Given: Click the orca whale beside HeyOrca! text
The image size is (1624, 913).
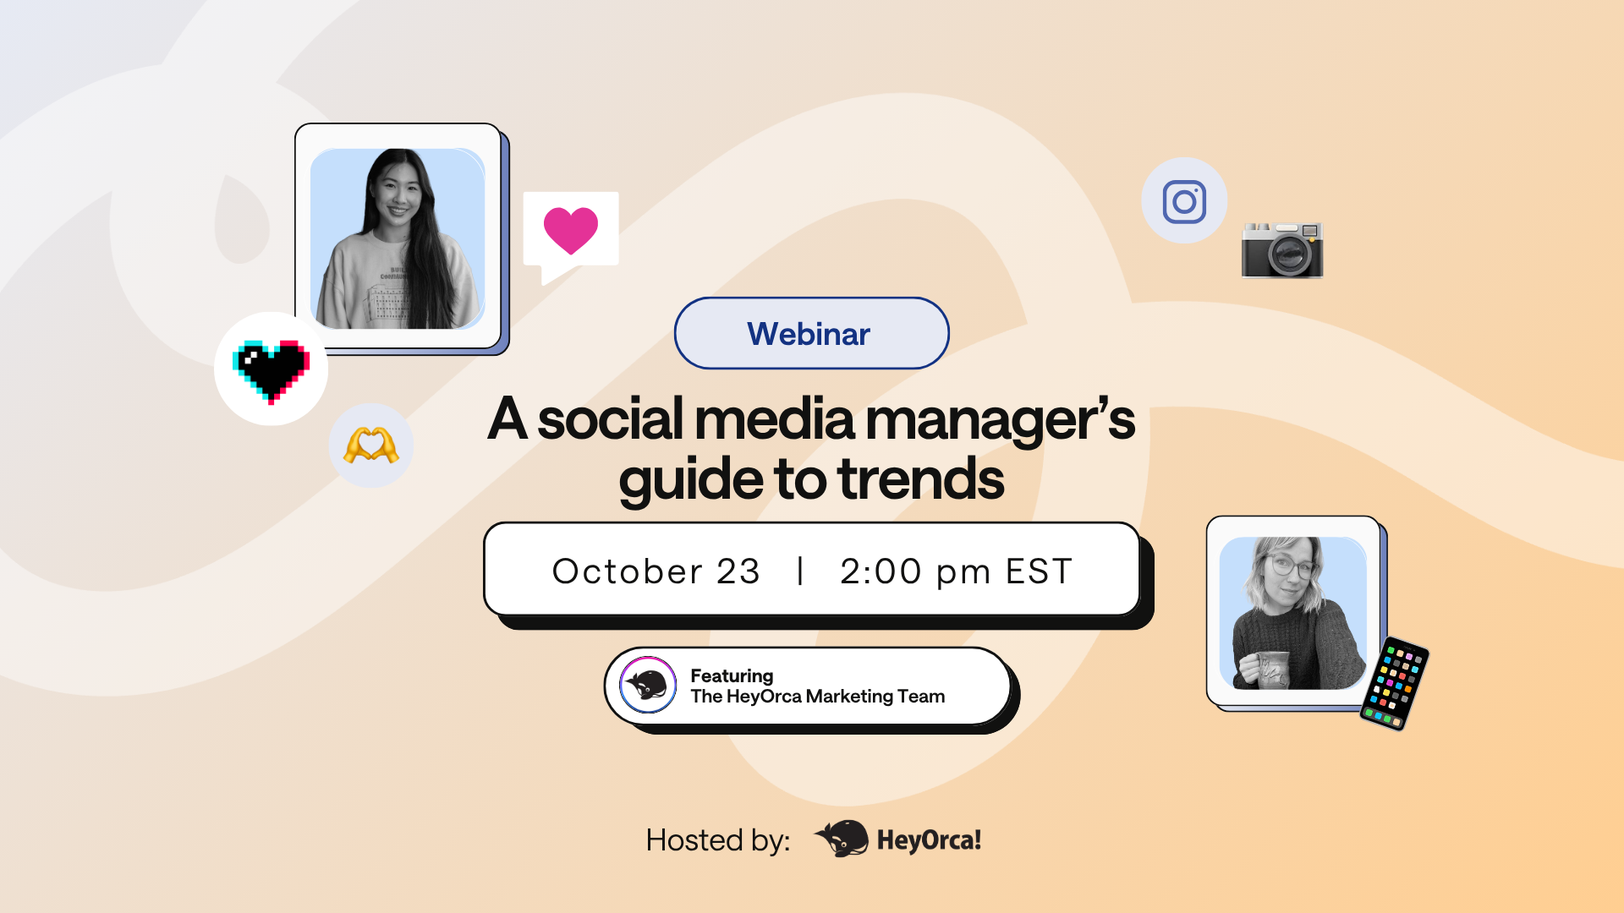Looking at the screenshot, I should click(842, 839).
